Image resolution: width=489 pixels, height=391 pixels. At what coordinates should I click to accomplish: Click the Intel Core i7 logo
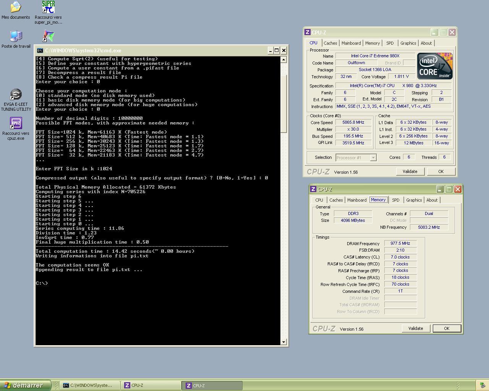[435, 66]
